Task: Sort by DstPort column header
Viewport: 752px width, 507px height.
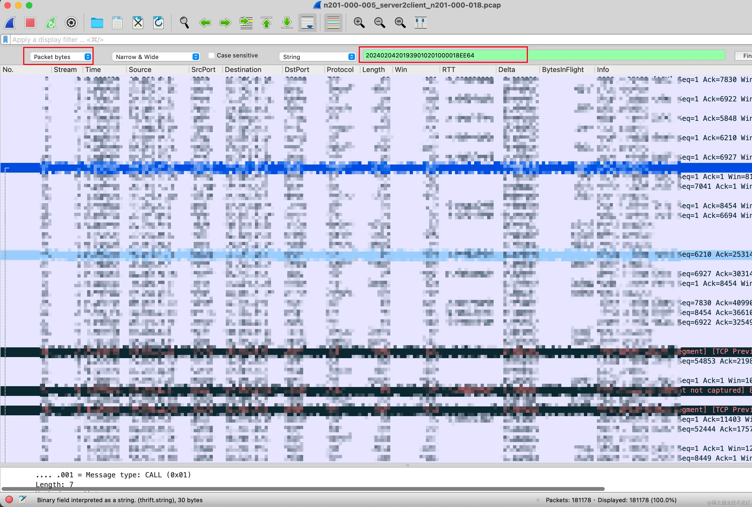Action: coord(303,70)
